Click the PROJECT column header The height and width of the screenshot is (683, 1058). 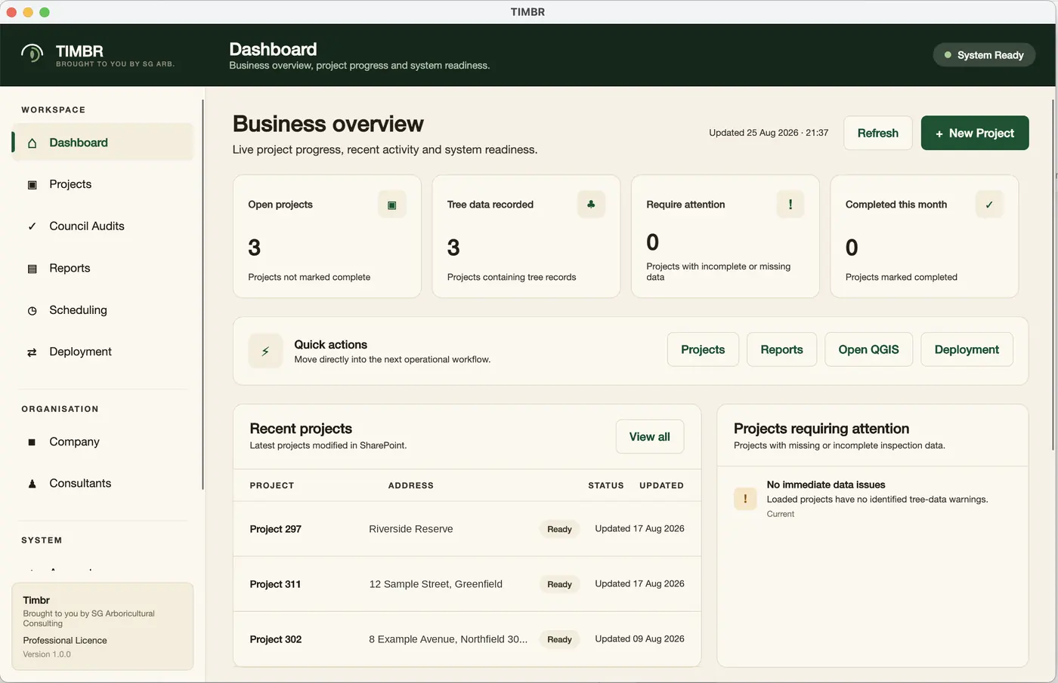(x=272, y=485)
